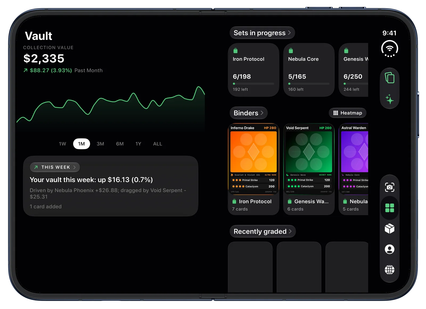The image size is (426, 309).
Task: Open Void Serpent card thumbnail
Action: 309,159
